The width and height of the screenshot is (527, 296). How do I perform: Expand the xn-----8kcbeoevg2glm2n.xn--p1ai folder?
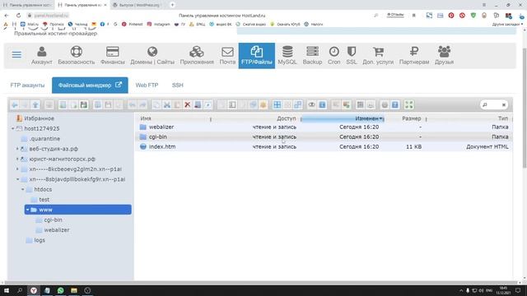tap(17, 169)
